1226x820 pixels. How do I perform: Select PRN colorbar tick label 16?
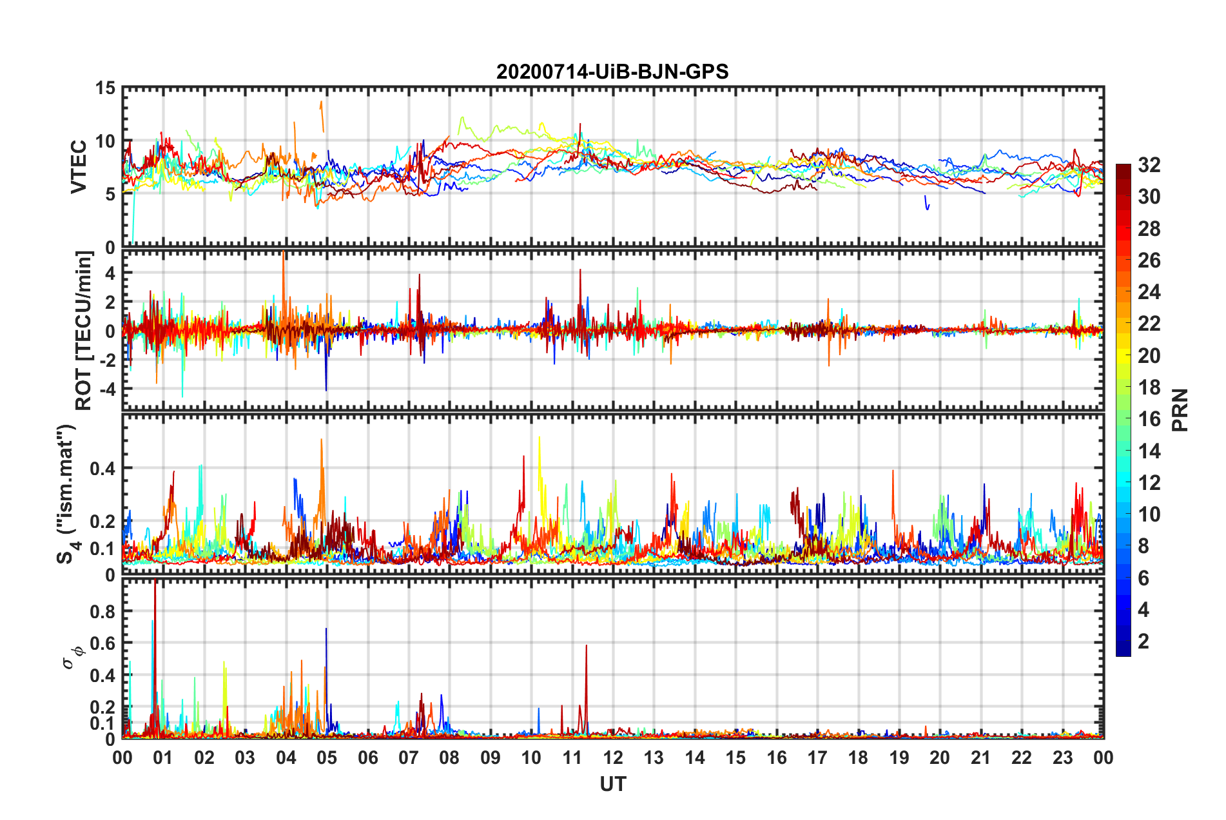pos(1149,419)
